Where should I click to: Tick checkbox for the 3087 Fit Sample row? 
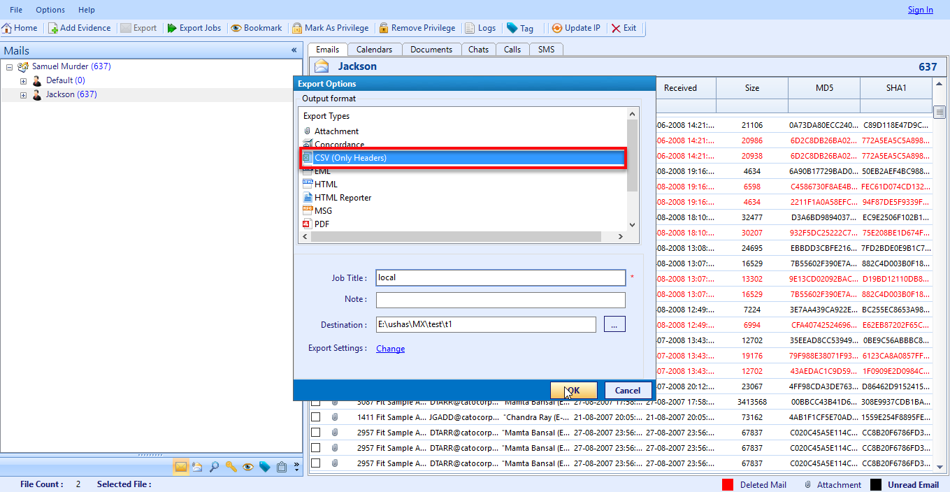pyautogui.click(x=316, y=403)
